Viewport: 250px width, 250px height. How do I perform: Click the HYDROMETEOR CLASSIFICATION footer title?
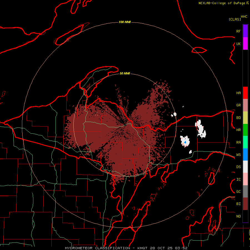click(x=97, y=248)
